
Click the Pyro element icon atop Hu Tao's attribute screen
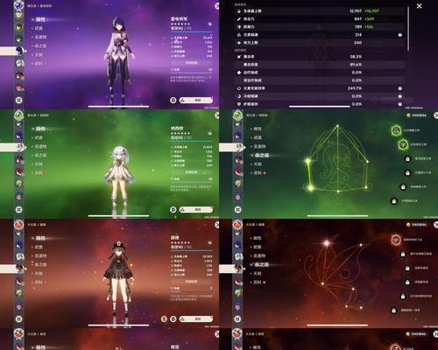[x=19, y=224]
